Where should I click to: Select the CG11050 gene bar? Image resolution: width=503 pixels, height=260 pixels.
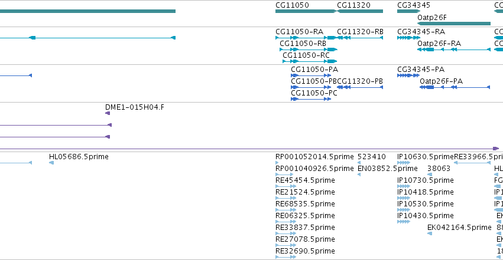point(306,11)
